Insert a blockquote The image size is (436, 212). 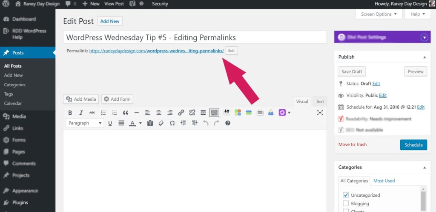tap(126, 113)
